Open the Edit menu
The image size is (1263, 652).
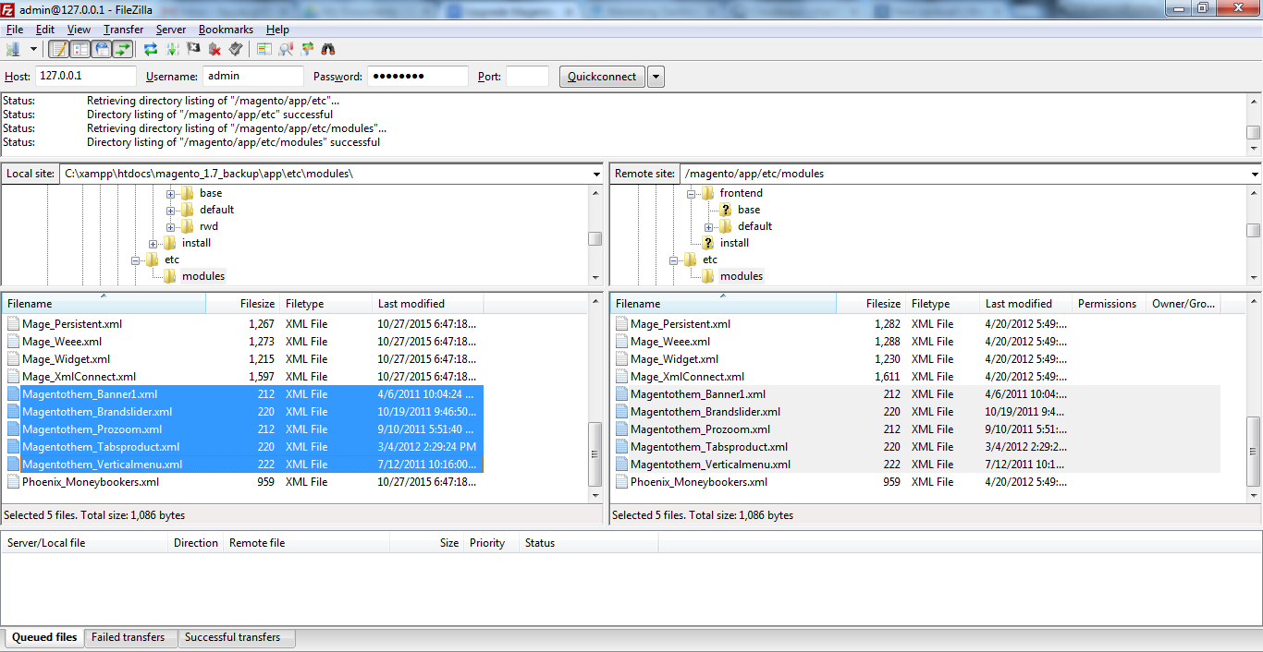click(45, 30)
